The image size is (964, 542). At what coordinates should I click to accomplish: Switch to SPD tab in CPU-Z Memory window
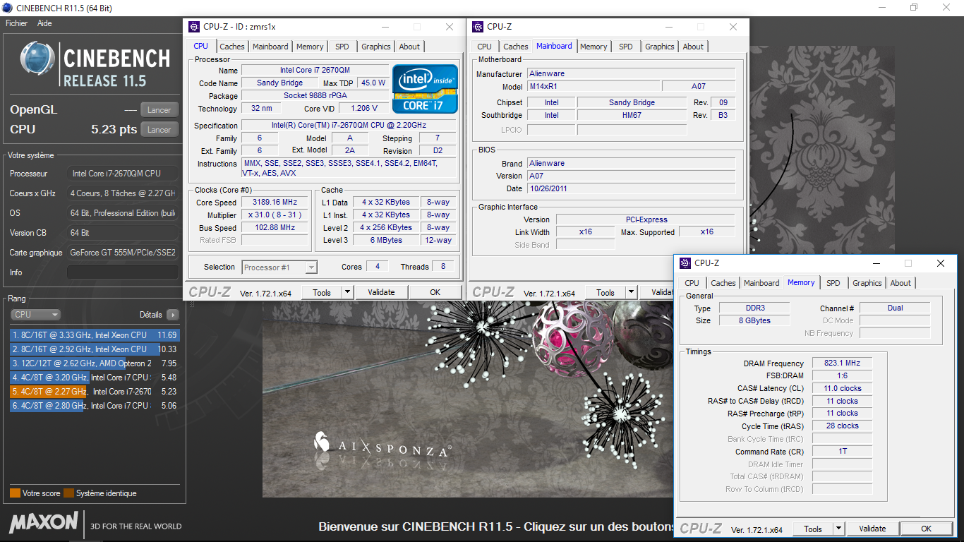pos(833,283)
